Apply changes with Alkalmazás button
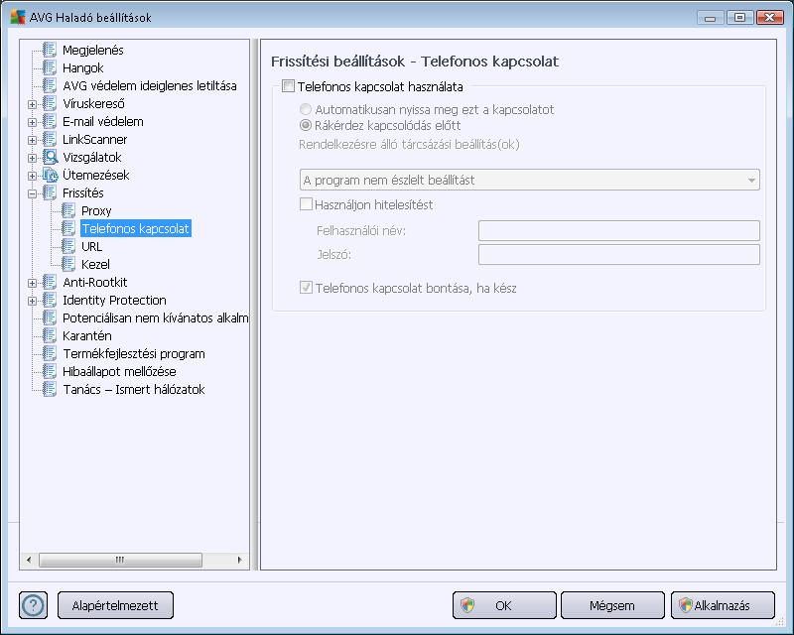This screenshot has height=635, width=794. point(723,605)
